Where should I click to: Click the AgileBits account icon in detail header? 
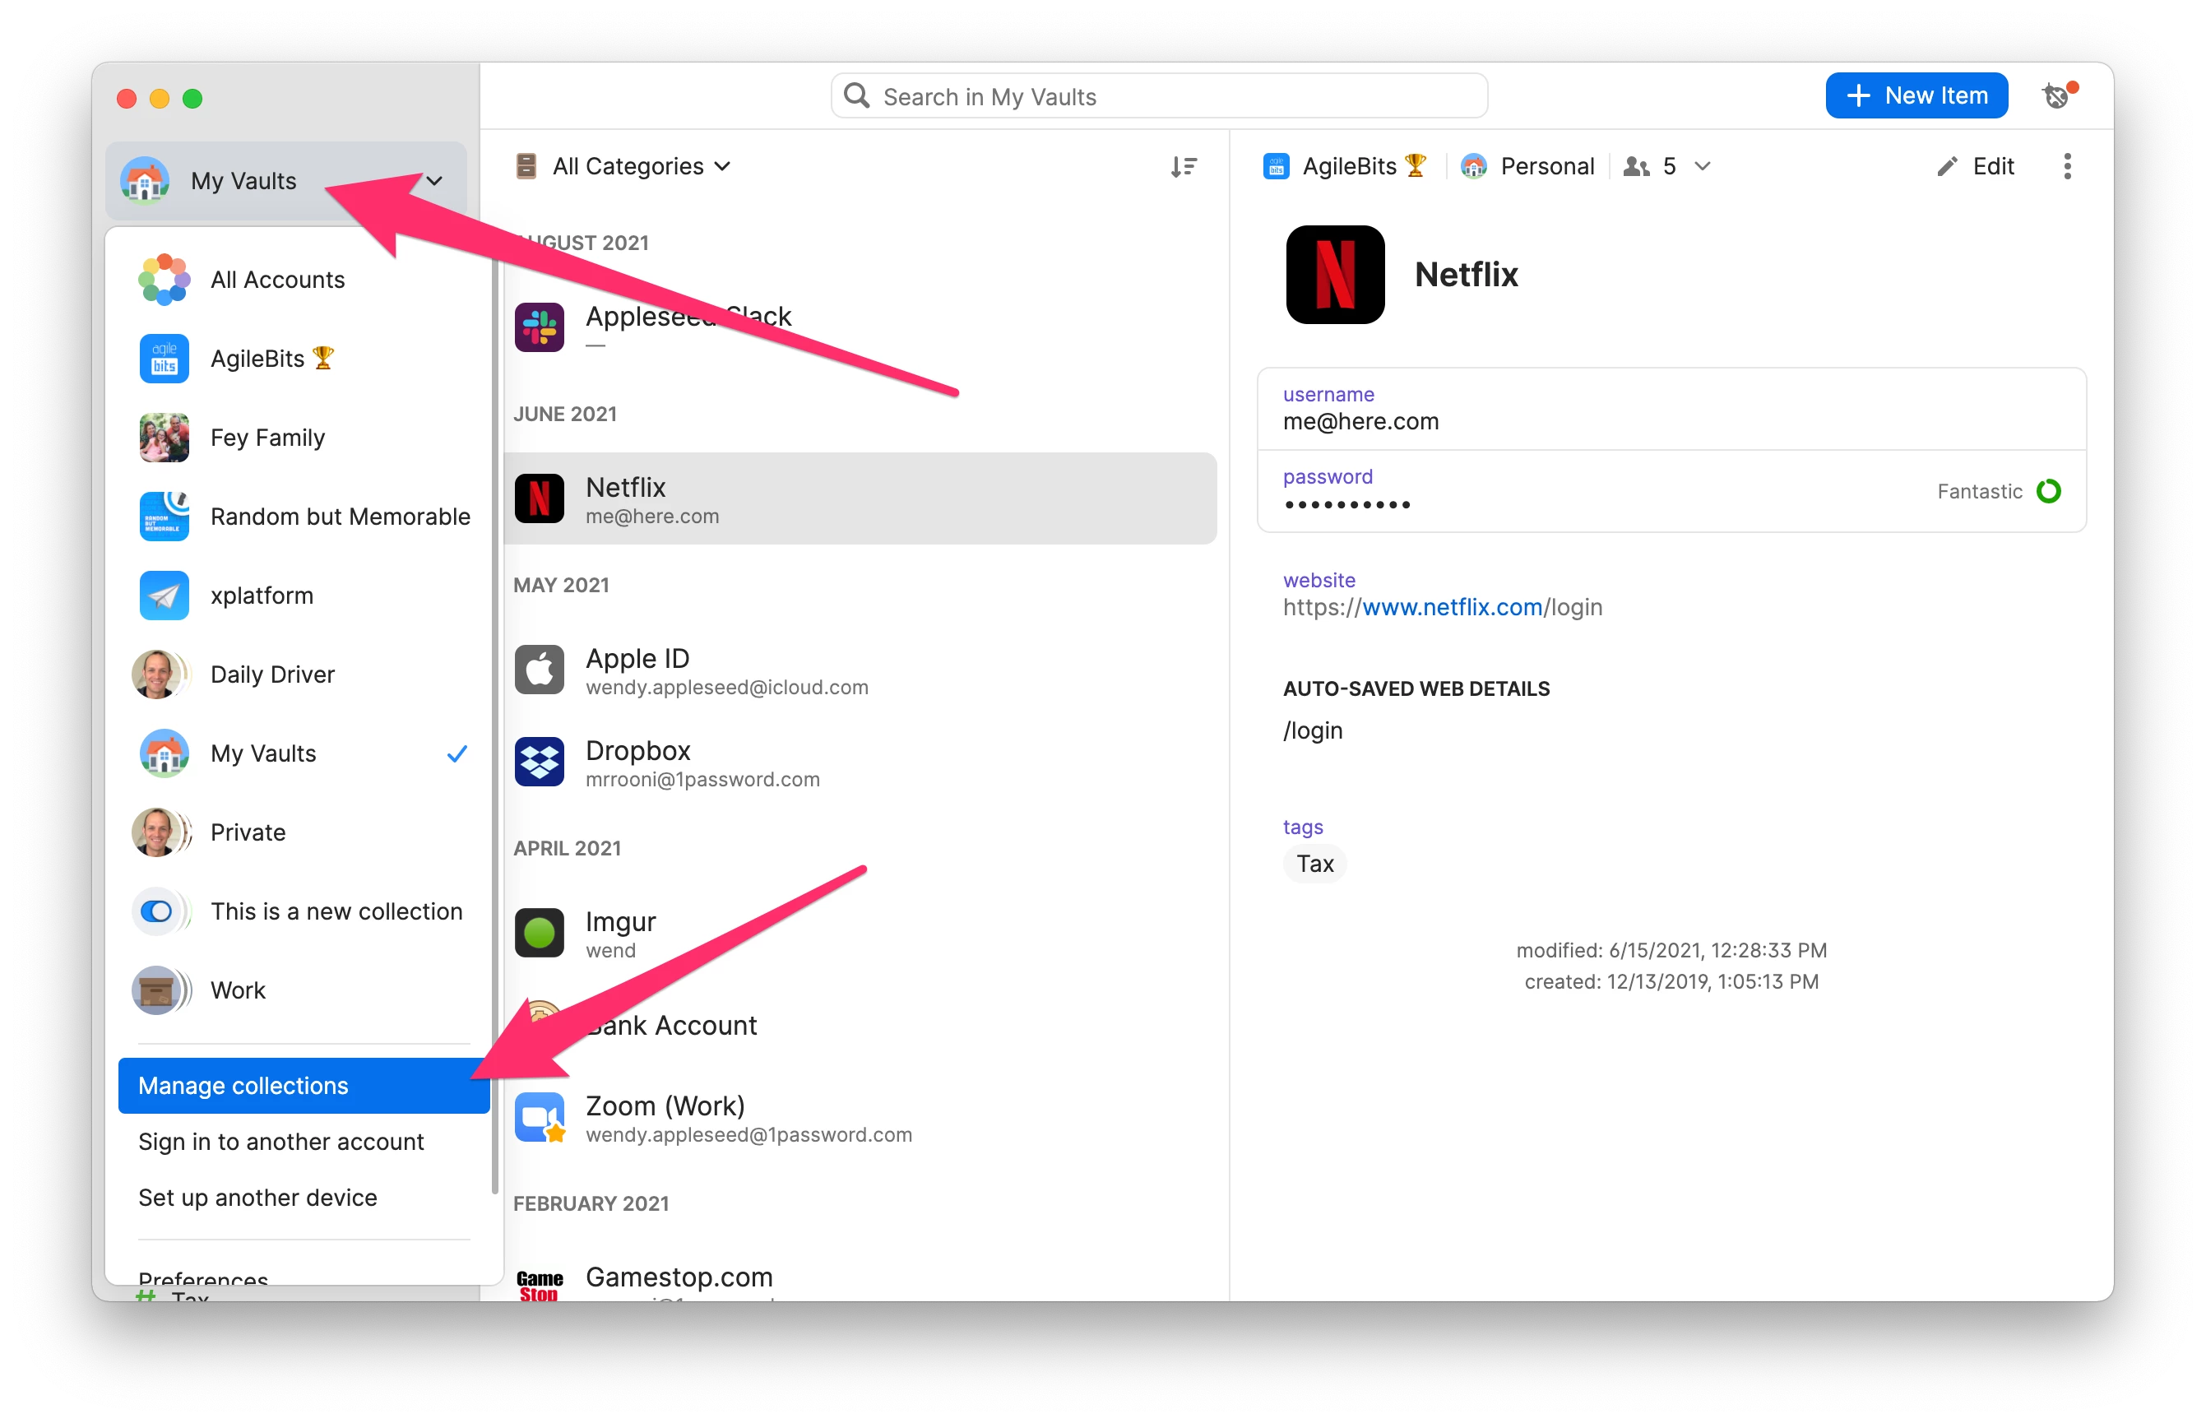click(1276, 166)
